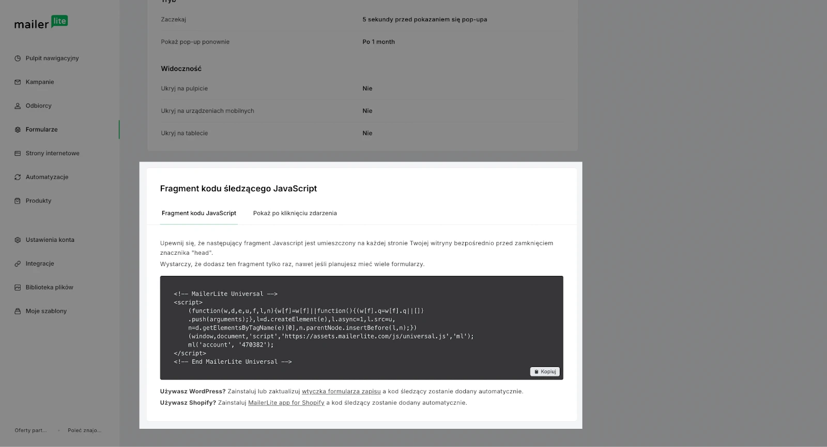This screenshot has height=447, width=827.
Task: Click the Formularze layers icon
Action: (18, 130)
